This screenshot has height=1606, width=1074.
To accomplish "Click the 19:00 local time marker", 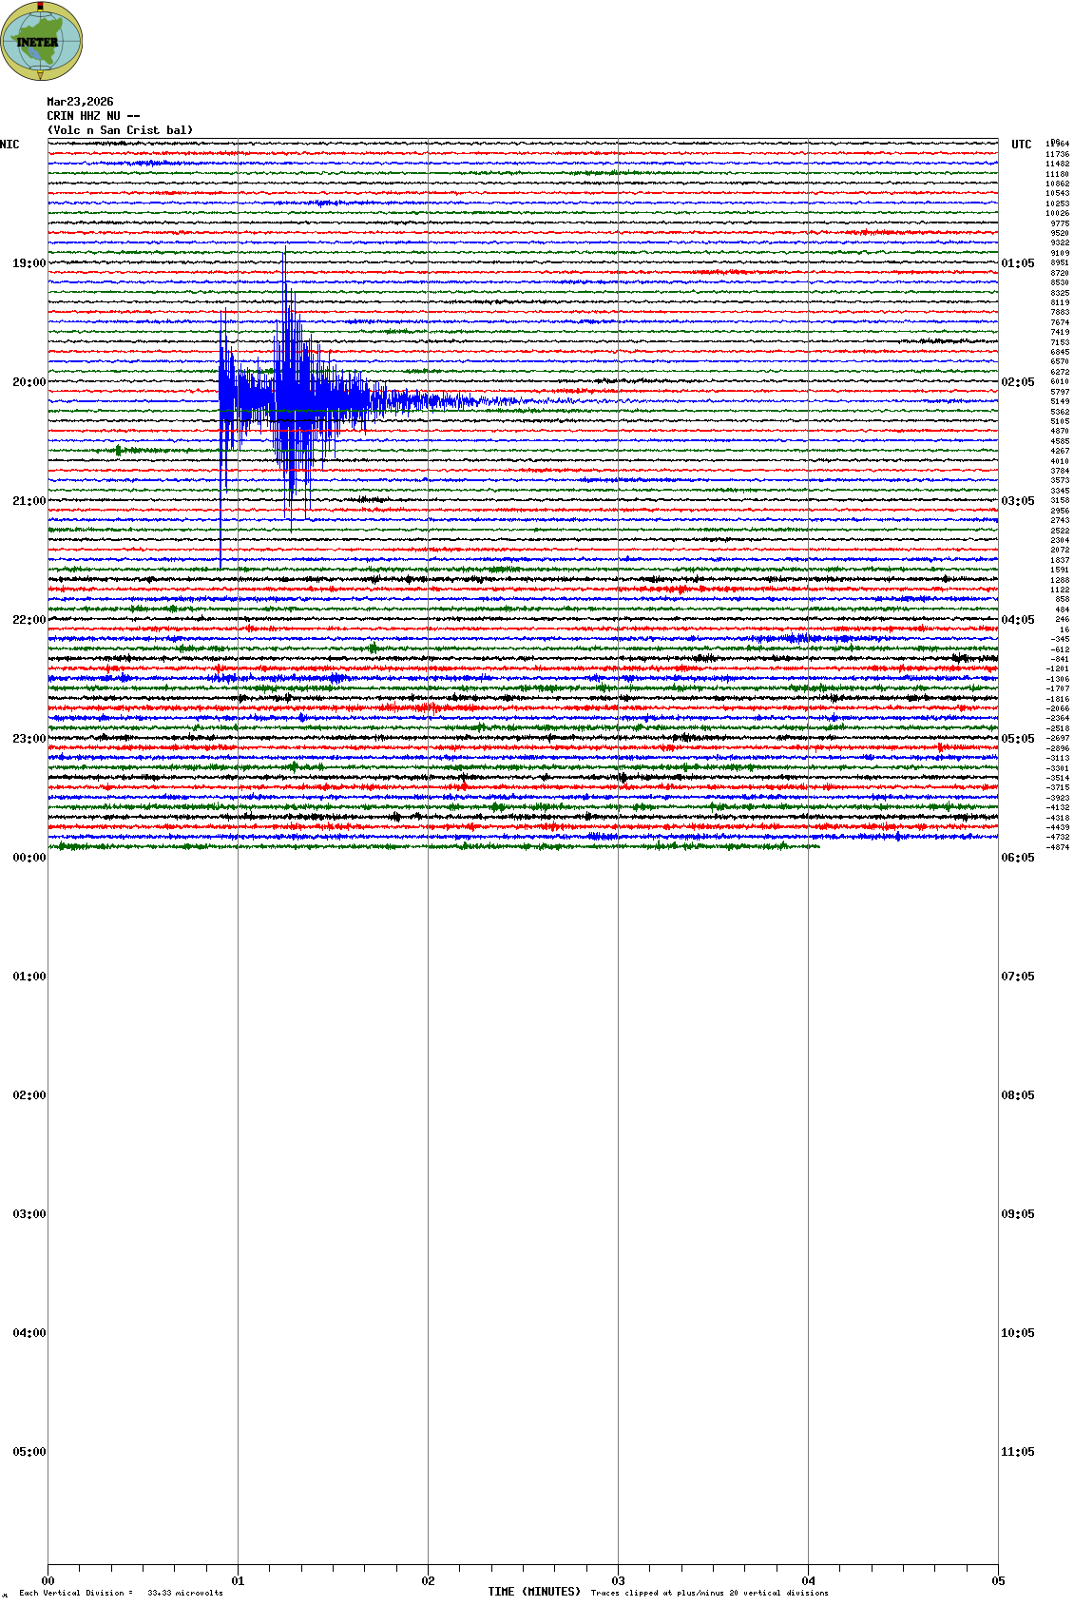I will click(x=29, y=263).
